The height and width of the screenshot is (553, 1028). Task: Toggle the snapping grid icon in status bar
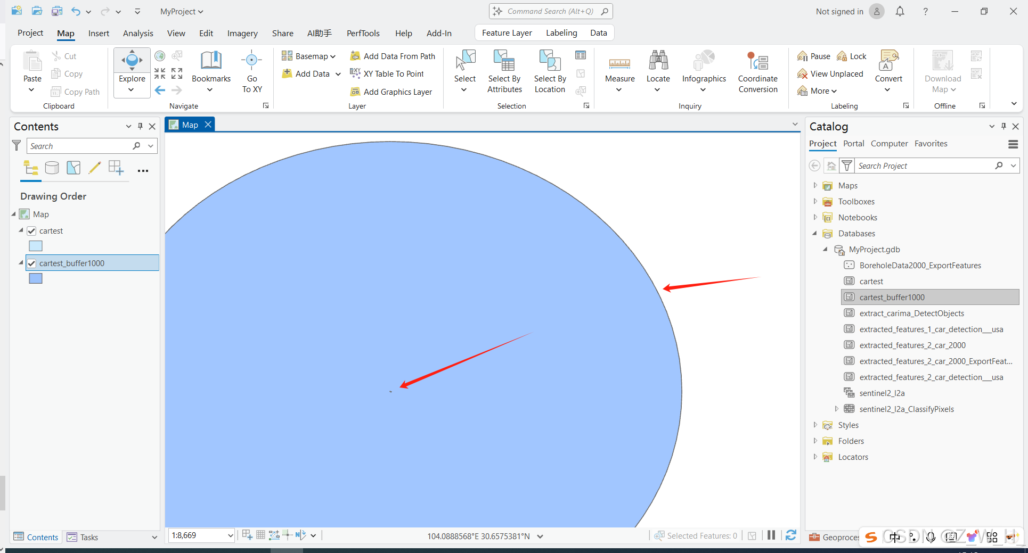[260, 535]
